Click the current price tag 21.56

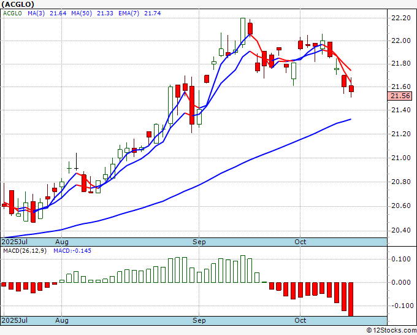400,96
